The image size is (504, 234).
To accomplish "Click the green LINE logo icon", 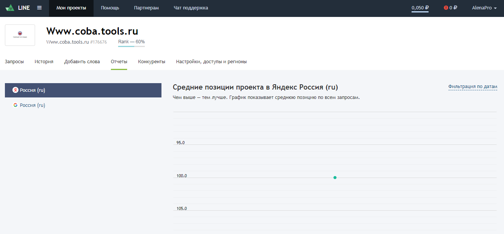I will click(x=10, y=7).
